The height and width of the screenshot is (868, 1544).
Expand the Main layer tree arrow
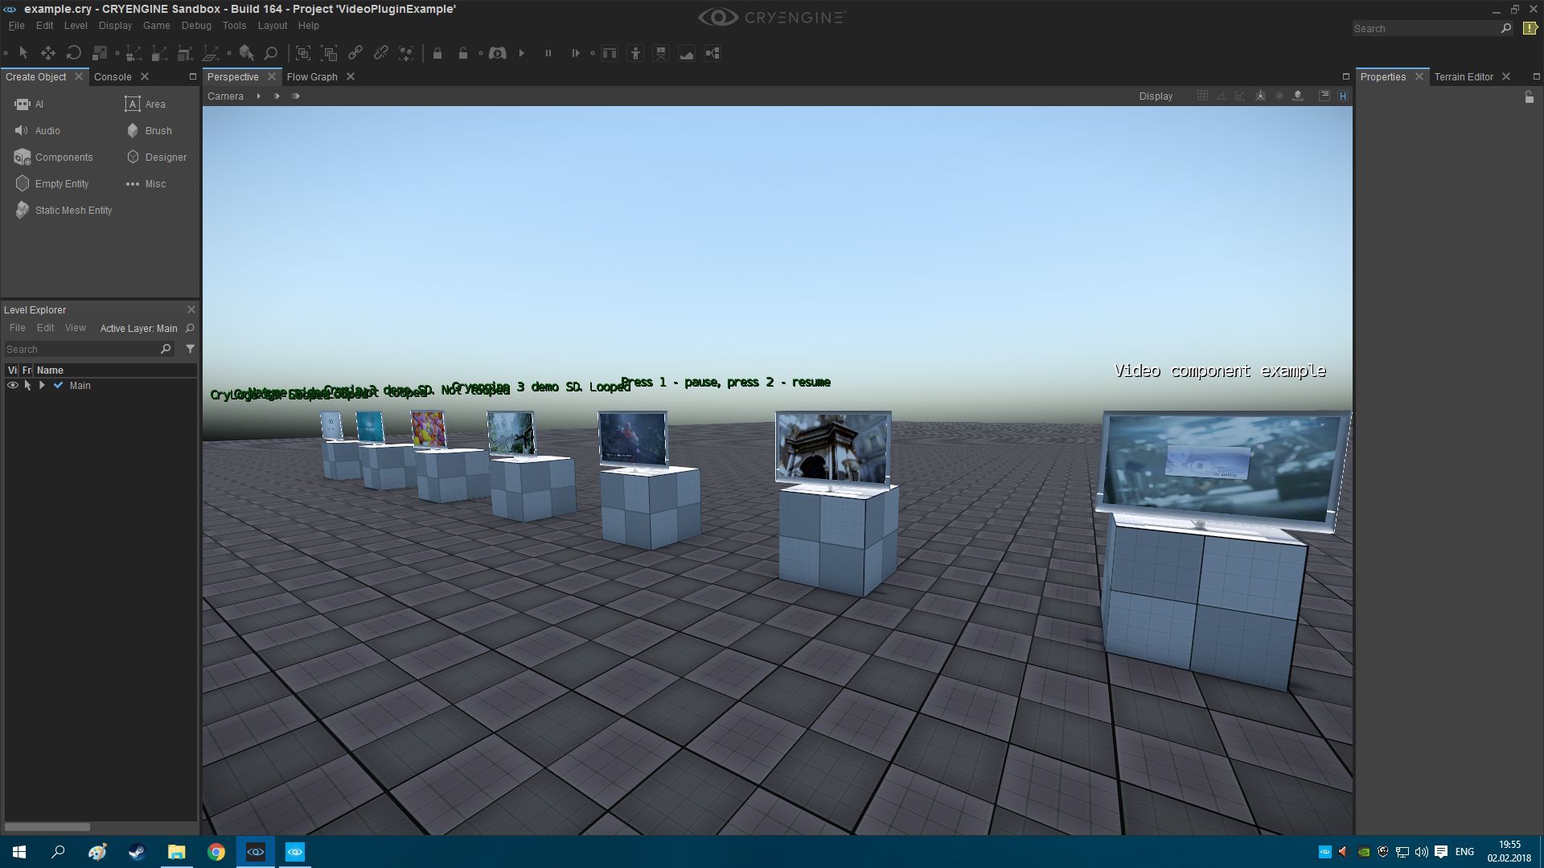42,386
